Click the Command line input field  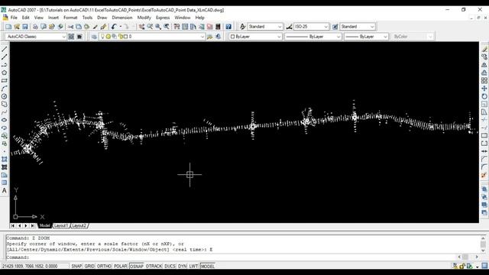(x=232, y=257)
